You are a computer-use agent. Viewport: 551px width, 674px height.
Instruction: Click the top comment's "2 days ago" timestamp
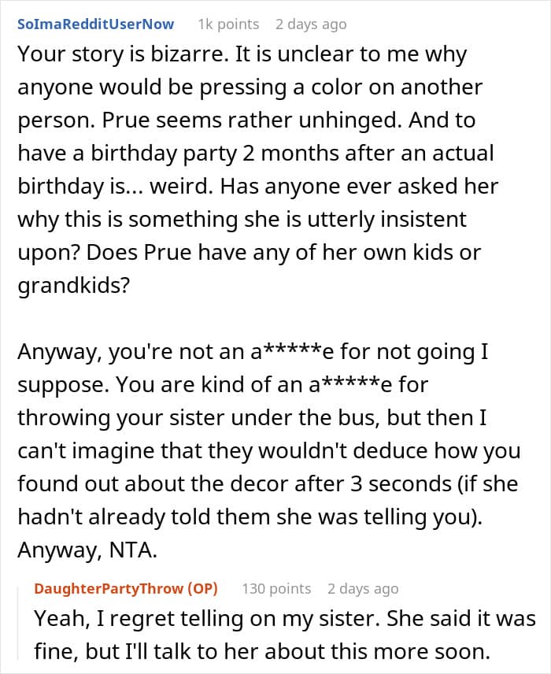[311, 24]
